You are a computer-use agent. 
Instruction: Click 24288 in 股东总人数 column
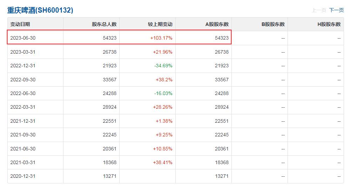(x=110, y=93)
